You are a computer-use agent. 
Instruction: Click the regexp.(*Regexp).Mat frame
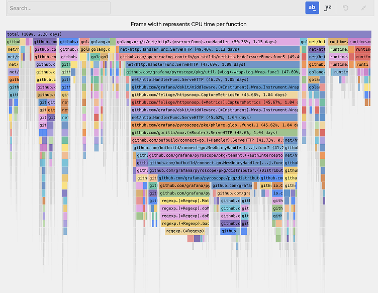click(x=185, y=201)
